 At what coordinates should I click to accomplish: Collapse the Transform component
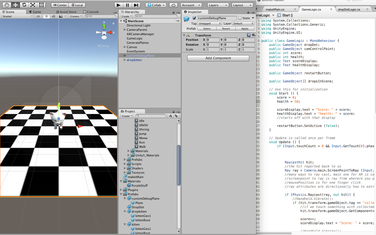pyautogui.click(x=184, y=35)
